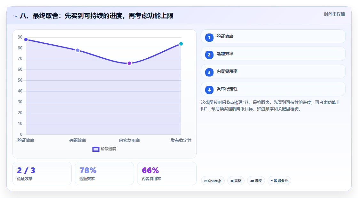Click the numbered badge 1 beside 验证效率
The image size is (358, 198).
tap(209, 37)
